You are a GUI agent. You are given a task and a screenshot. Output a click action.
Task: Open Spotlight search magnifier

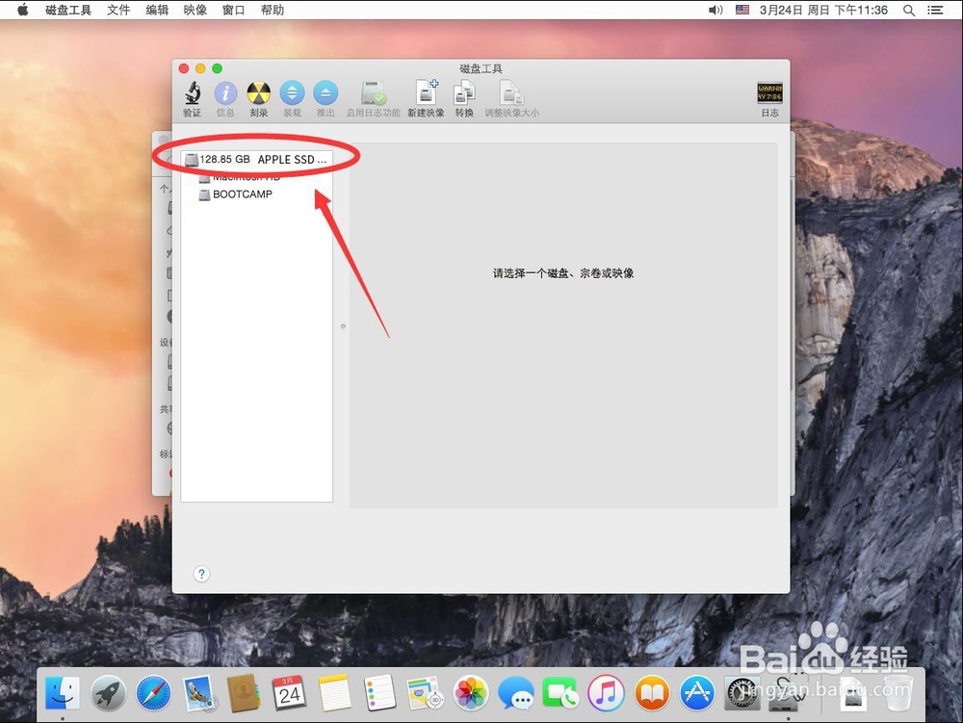click(909, 10)
